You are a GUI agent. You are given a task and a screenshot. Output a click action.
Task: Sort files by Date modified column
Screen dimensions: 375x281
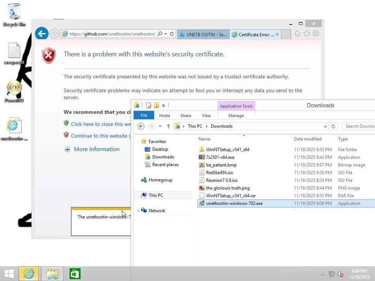point(308,139)
